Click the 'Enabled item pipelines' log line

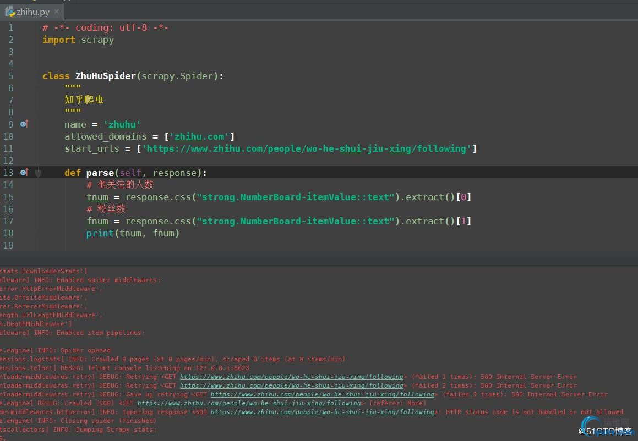pos(73,333)
